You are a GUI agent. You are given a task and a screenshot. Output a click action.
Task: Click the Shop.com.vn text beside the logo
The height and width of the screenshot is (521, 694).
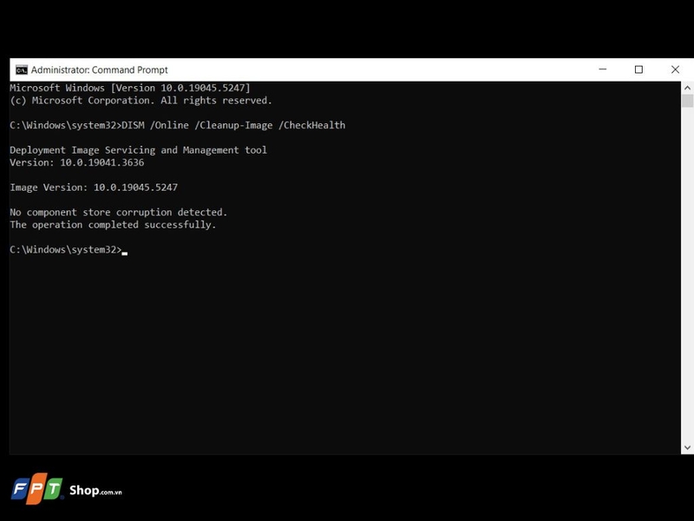(x=95, y=491)
